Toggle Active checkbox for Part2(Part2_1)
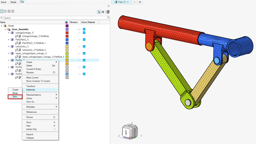The height and width of the screenshot is (144, 256). pos(84,40)
